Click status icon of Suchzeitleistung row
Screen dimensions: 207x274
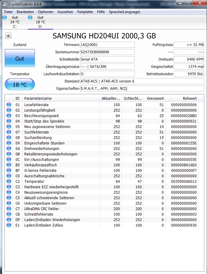pos(9,137)
